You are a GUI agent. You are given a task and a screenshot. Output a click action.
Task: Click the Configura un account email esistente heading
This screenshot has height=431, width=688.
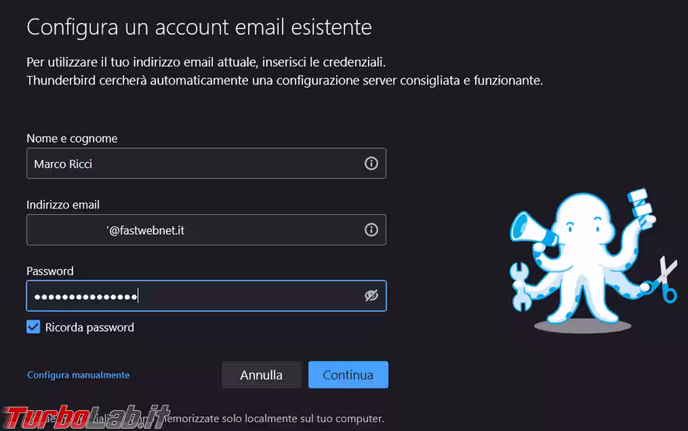click(x=199, y=27)
